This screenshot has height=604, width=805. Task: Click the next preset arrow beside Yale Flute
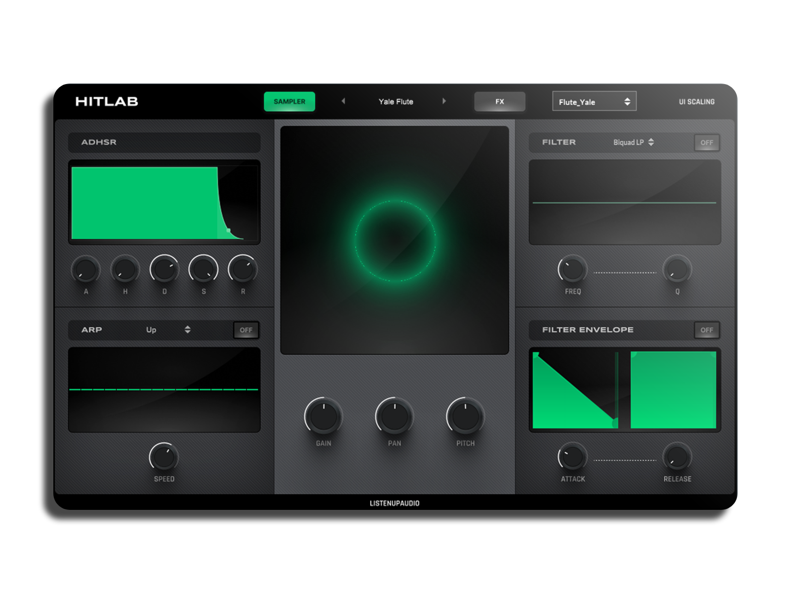[444, 101]
